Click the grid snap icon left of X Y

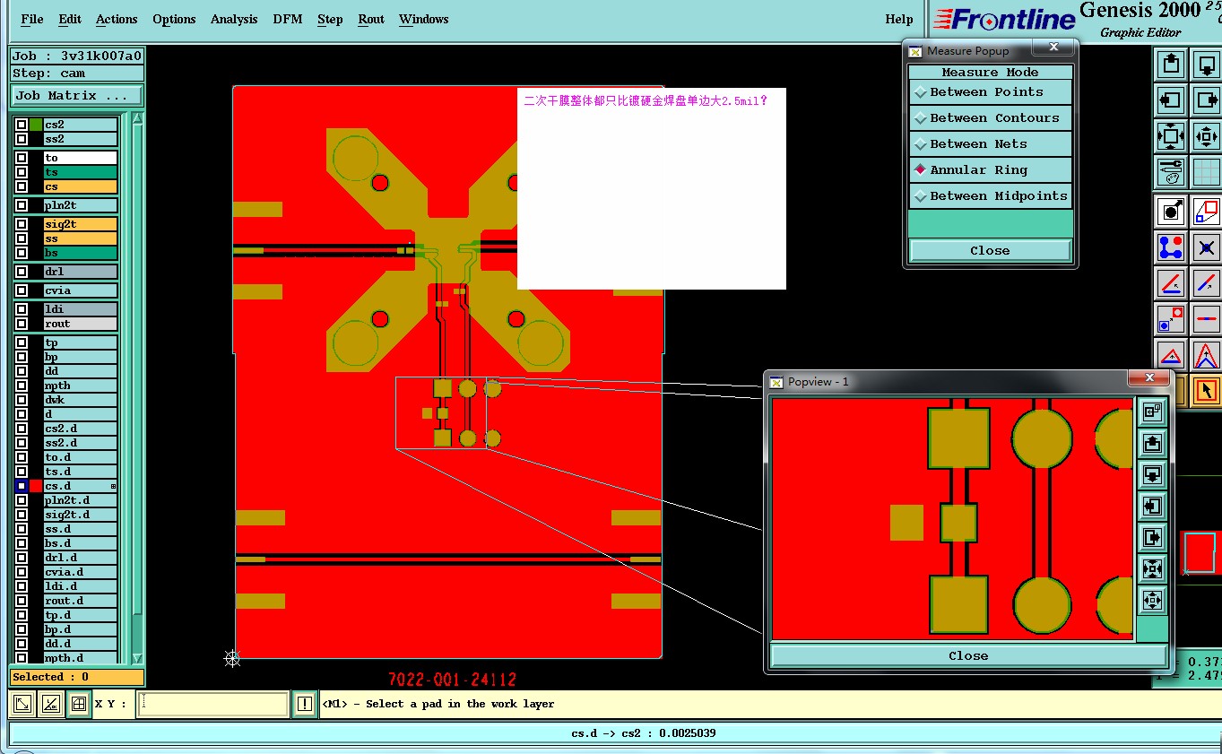(x=79, y=704)
